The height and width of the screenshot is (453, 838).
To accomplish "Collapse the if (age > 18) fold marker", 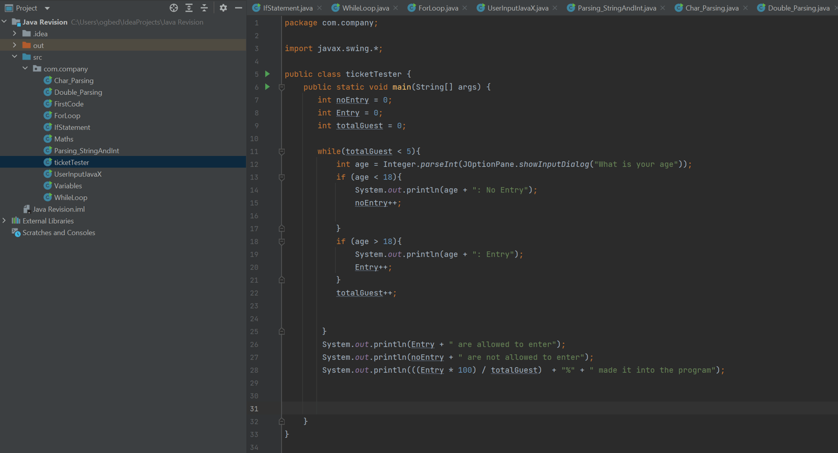I will pos(282,241).
